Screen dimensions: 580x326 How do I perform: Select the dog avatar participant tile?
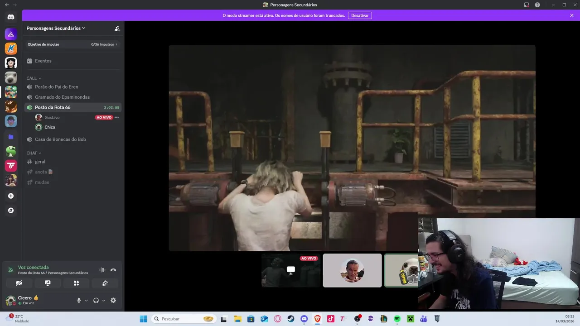(x=401, y=270)
